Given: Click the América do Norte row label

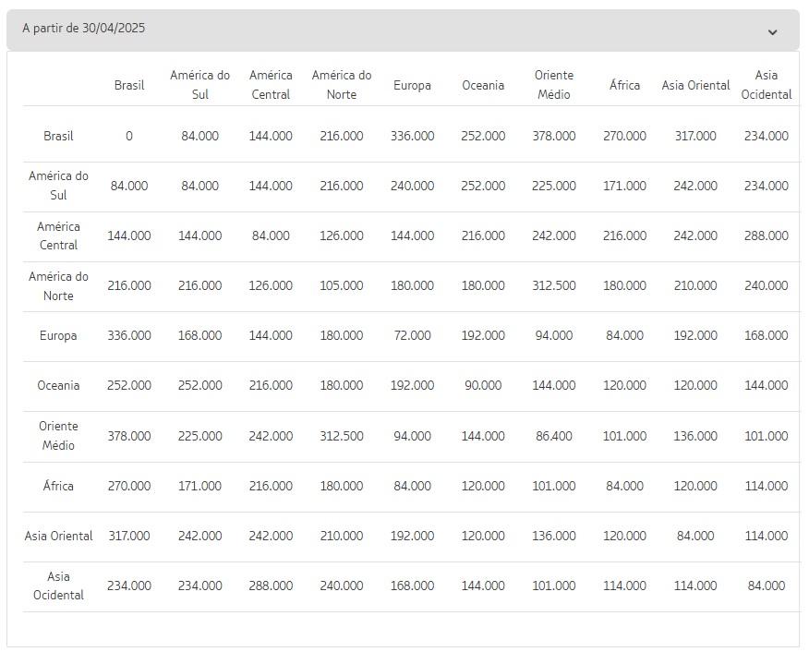Looking at the screenshot, I should click(58, 285).
